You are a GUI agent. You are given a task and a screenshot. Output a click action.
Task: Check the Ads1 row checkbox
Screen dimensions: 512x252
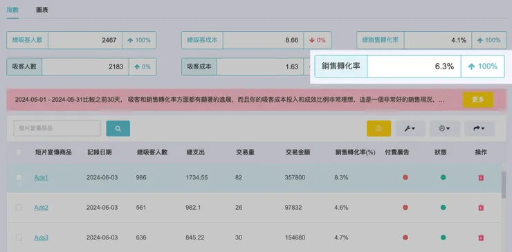point(19,177)
